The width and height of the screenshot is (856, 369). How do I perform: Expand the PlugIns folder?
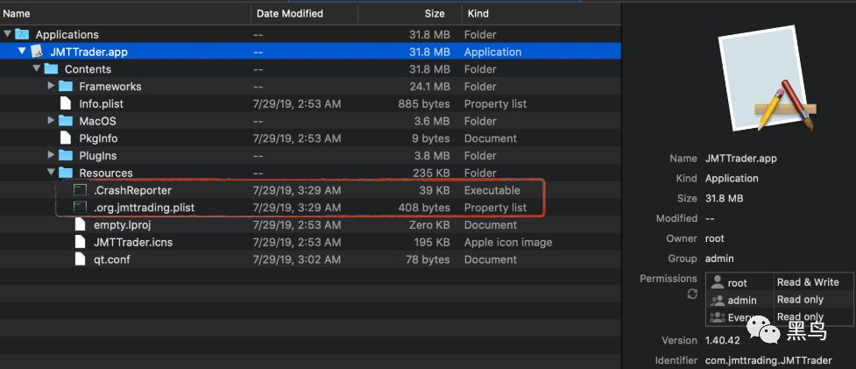[x=51, y=155]
